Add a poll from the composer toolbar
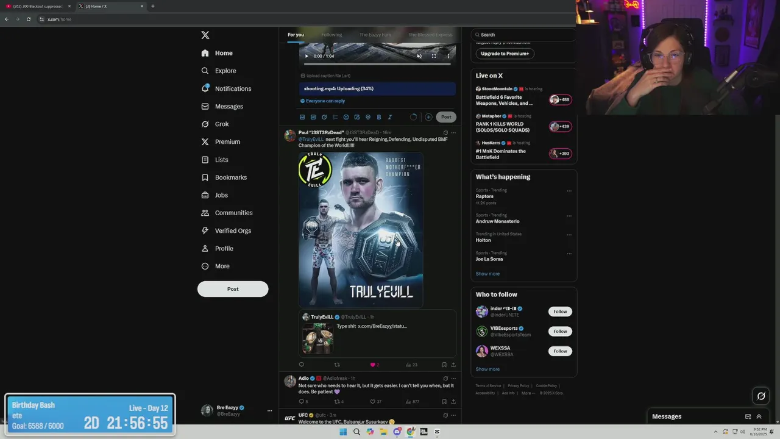This screenshot has height=439, width=780. (x=335, y=117)
